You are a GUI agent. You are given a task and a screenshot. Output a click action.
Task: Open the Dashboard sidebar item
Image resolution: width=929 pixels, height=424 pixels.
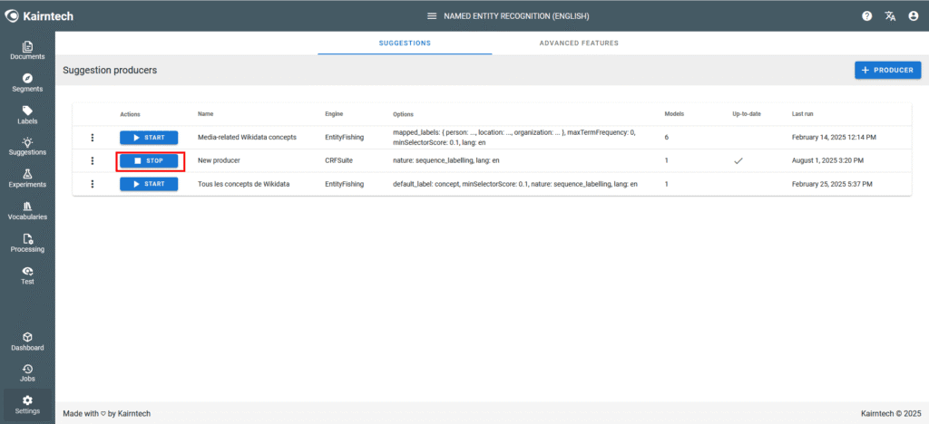coord(27,342)
